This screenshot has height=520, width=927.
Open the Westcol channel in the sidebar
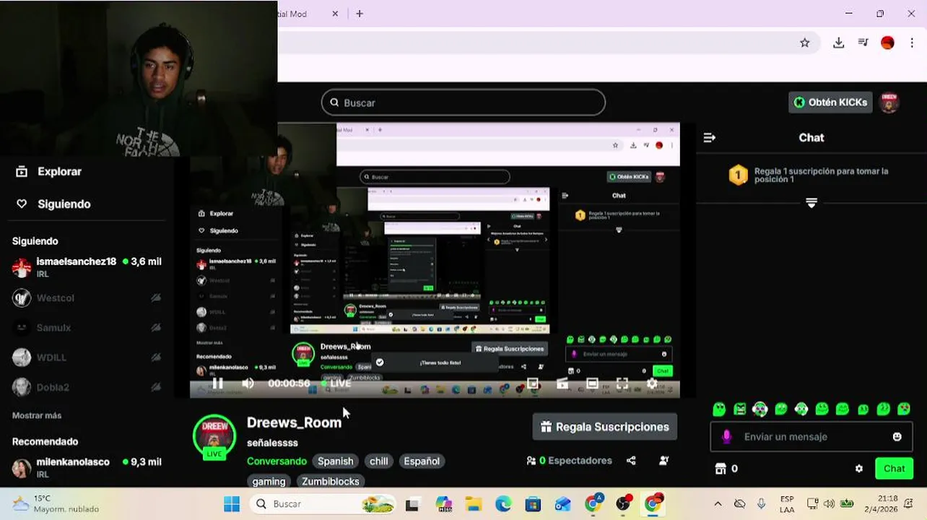[87, 298]
